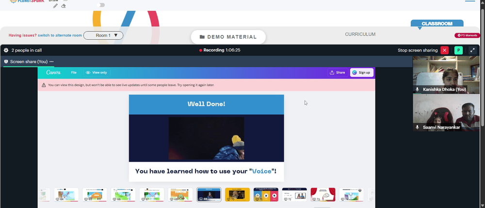The image size is (485, 208).
Task: Open slide thumbnail 67
Action: tap(151, 195)
